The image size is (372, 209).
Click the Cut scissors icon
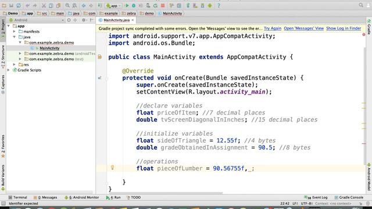click(44, 5)
